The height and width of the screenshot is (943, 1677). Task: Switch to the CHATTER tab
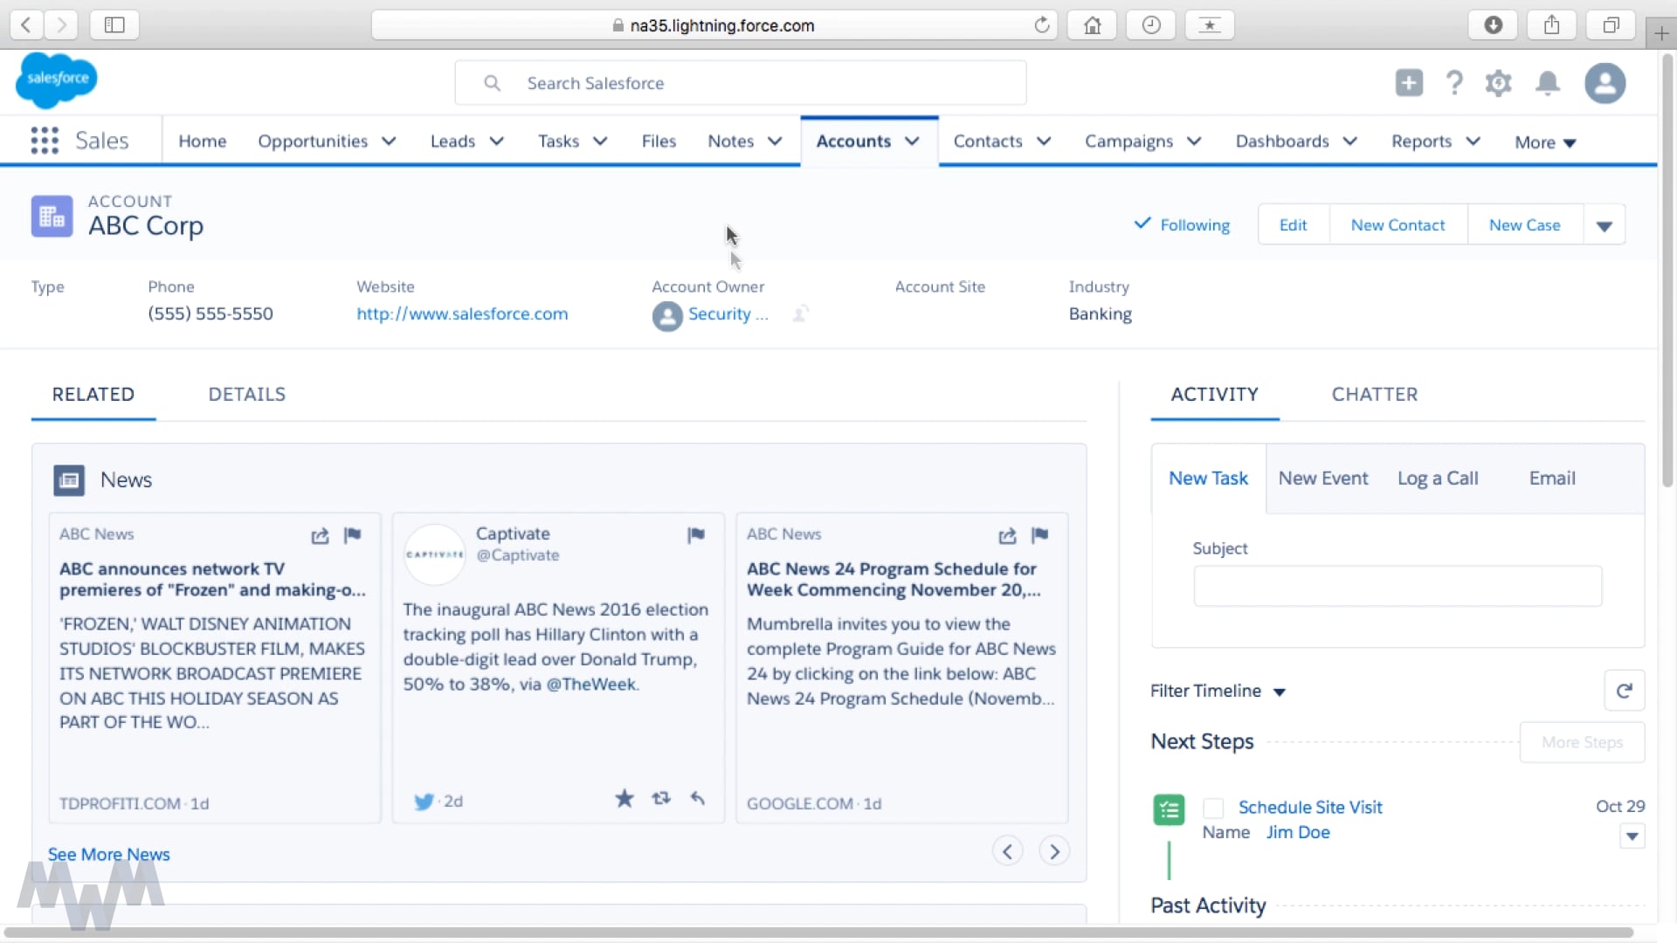(1375, 395)
